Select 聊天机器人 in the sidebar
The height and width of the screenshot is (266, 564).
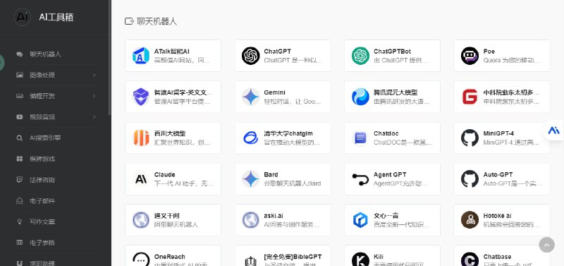(x=45, y=54)
